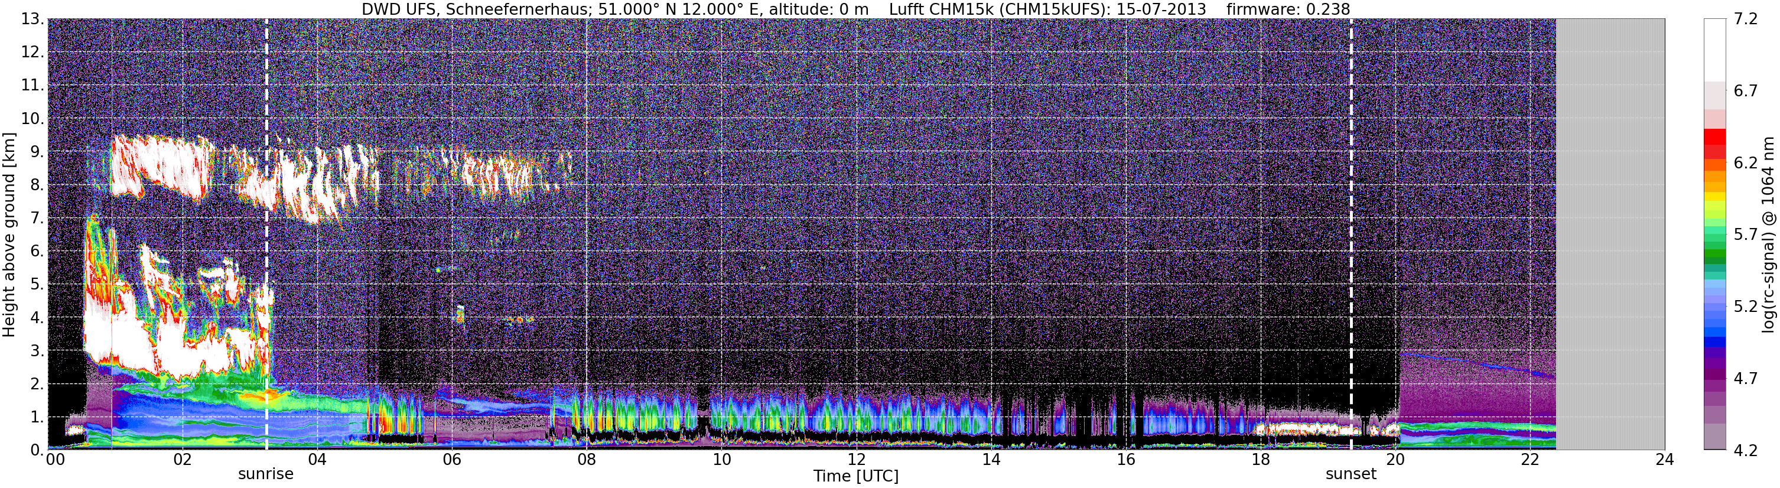Click the height axis tick '12.'
Screen dimensions: 1780x488
point(32,52)
